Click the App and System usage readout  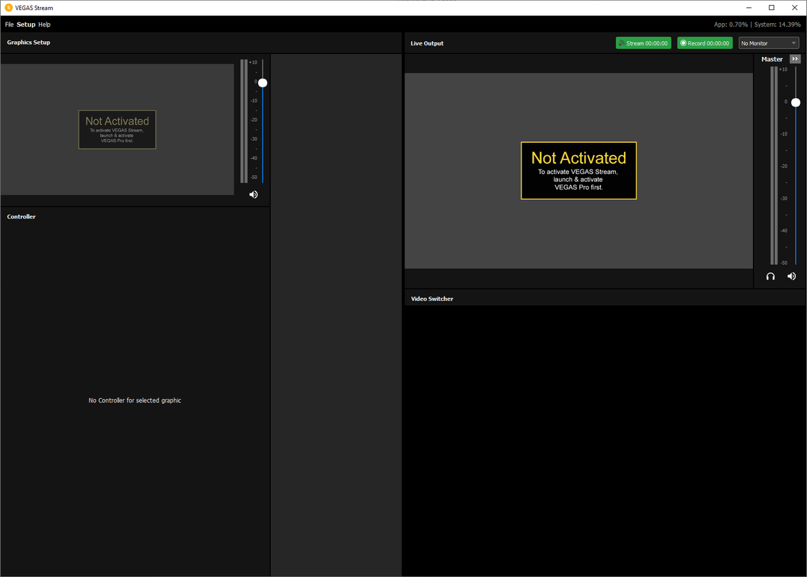pos(757,25)
